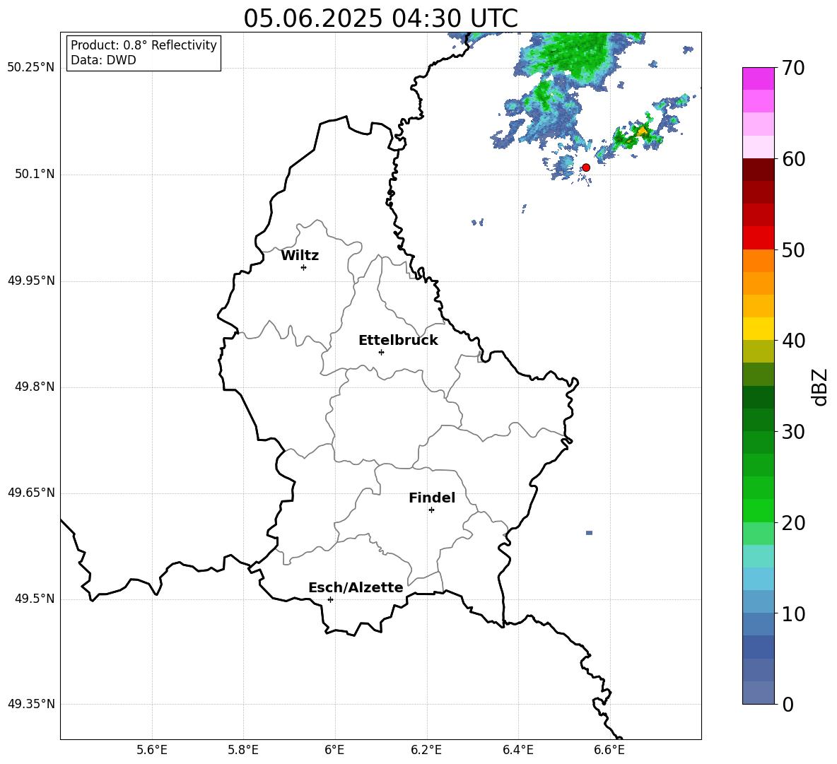Click the 50.25°N latitude label

tap(31, 68)
